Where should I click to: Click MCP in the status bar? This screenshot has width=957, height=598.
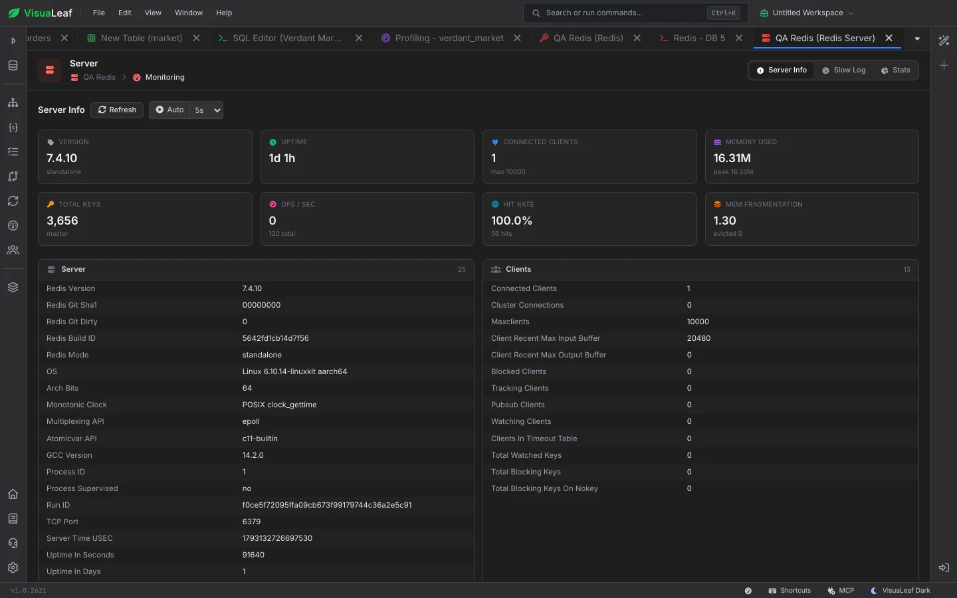(841, 591)
